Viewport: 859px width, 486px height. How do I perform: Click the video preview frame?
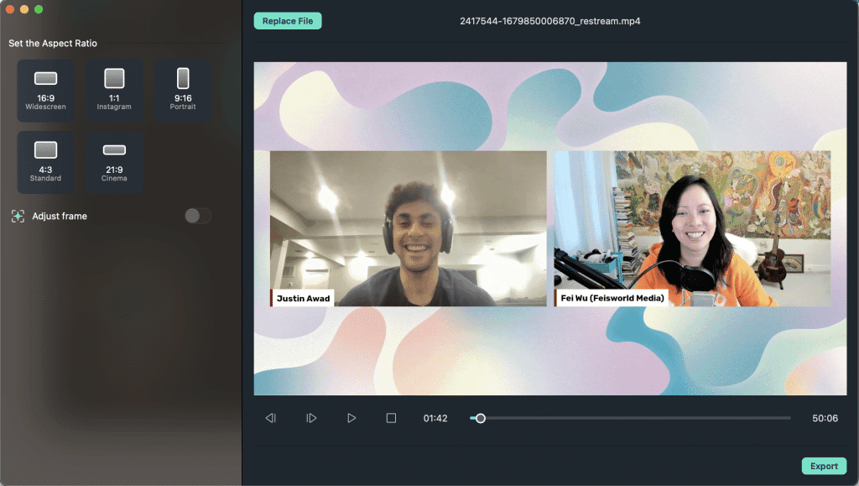click(x=550, y=228)
